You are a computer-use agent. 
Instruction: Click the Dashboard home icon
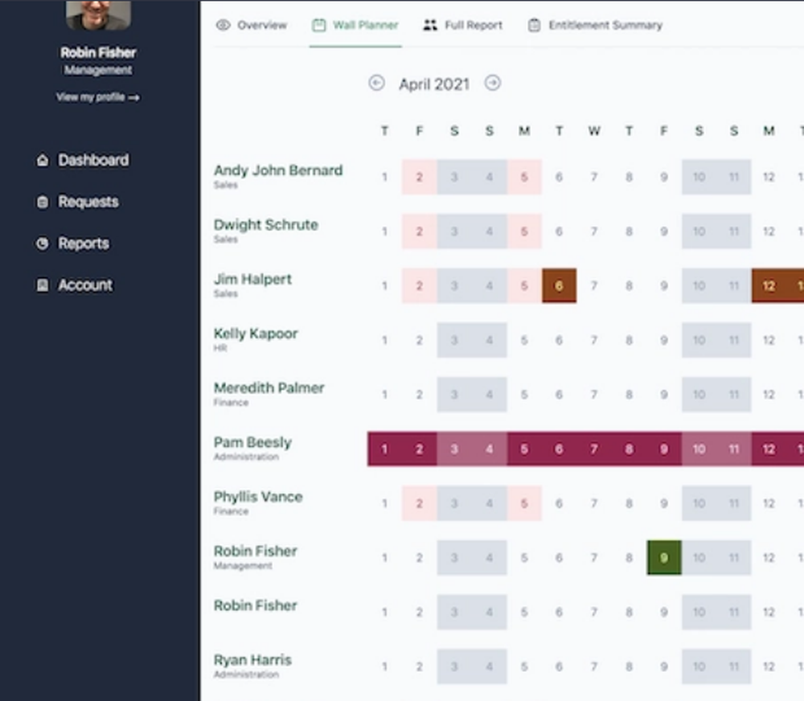(x=43, y=160)
